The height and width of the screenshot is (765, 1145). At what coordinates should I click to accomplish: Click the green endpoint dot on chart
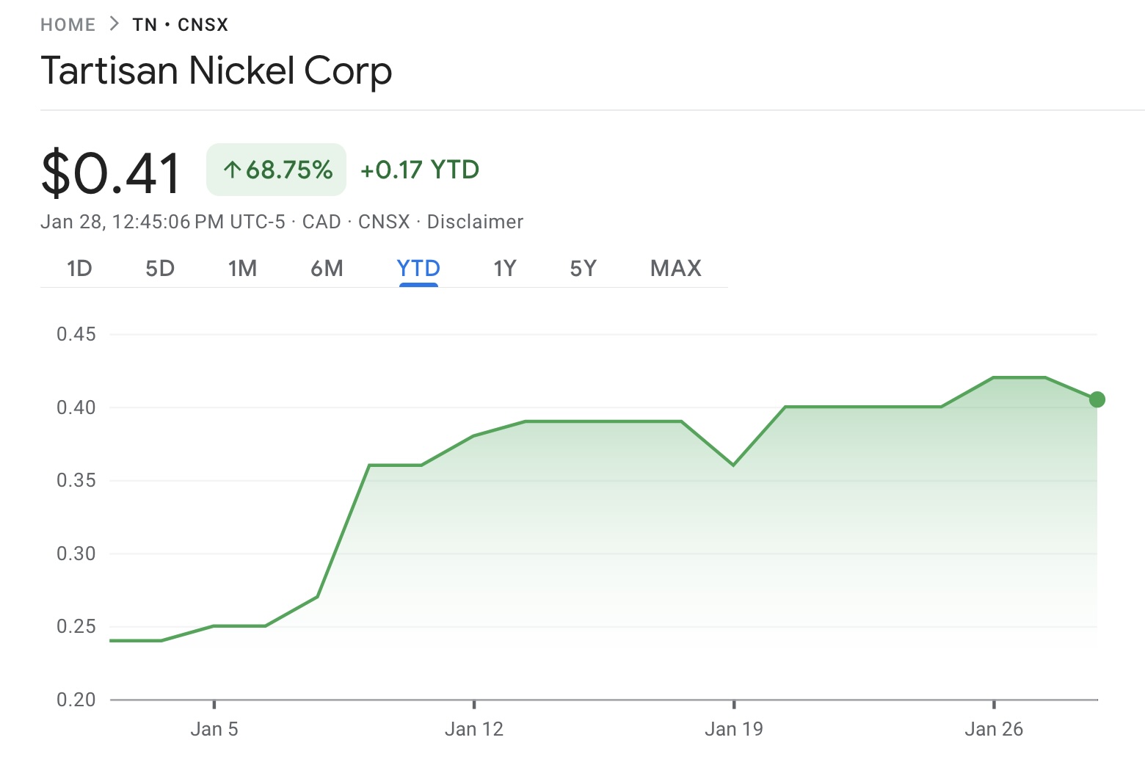point(1097,399)
